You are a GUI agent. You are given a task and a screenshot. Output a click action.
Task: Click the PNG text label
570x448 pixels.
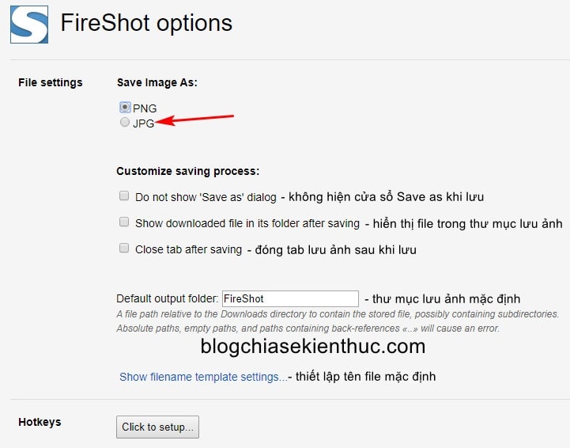(x=145, y=108)
